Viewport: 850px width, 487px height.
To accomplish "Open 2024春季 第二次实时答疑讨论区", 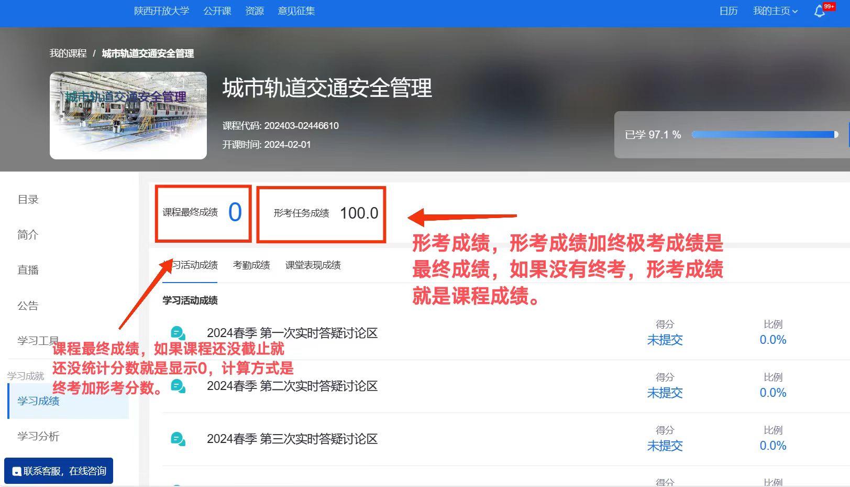I will pyautogui.click(x=292, y=386).
